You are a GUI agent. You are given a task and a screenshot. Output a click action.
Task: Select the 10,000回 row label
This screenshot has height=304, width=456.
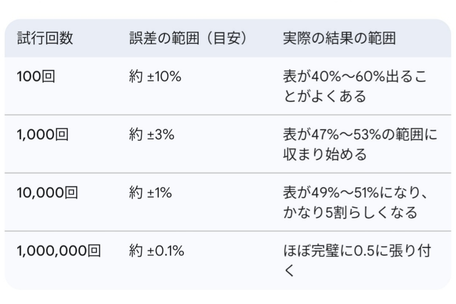point(47,193)
